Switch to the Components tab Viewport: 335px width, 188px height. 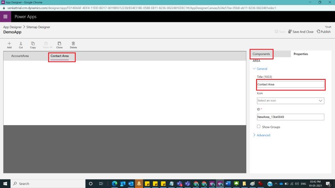coord(261,54)
